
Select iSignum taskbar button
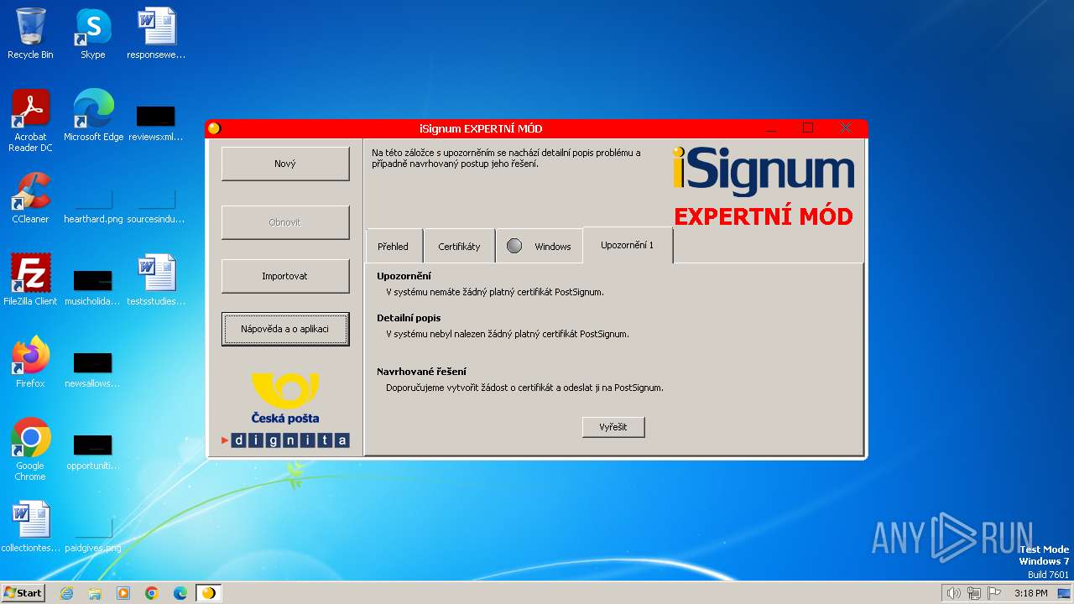pyautogui.click(x=209, y=593)
